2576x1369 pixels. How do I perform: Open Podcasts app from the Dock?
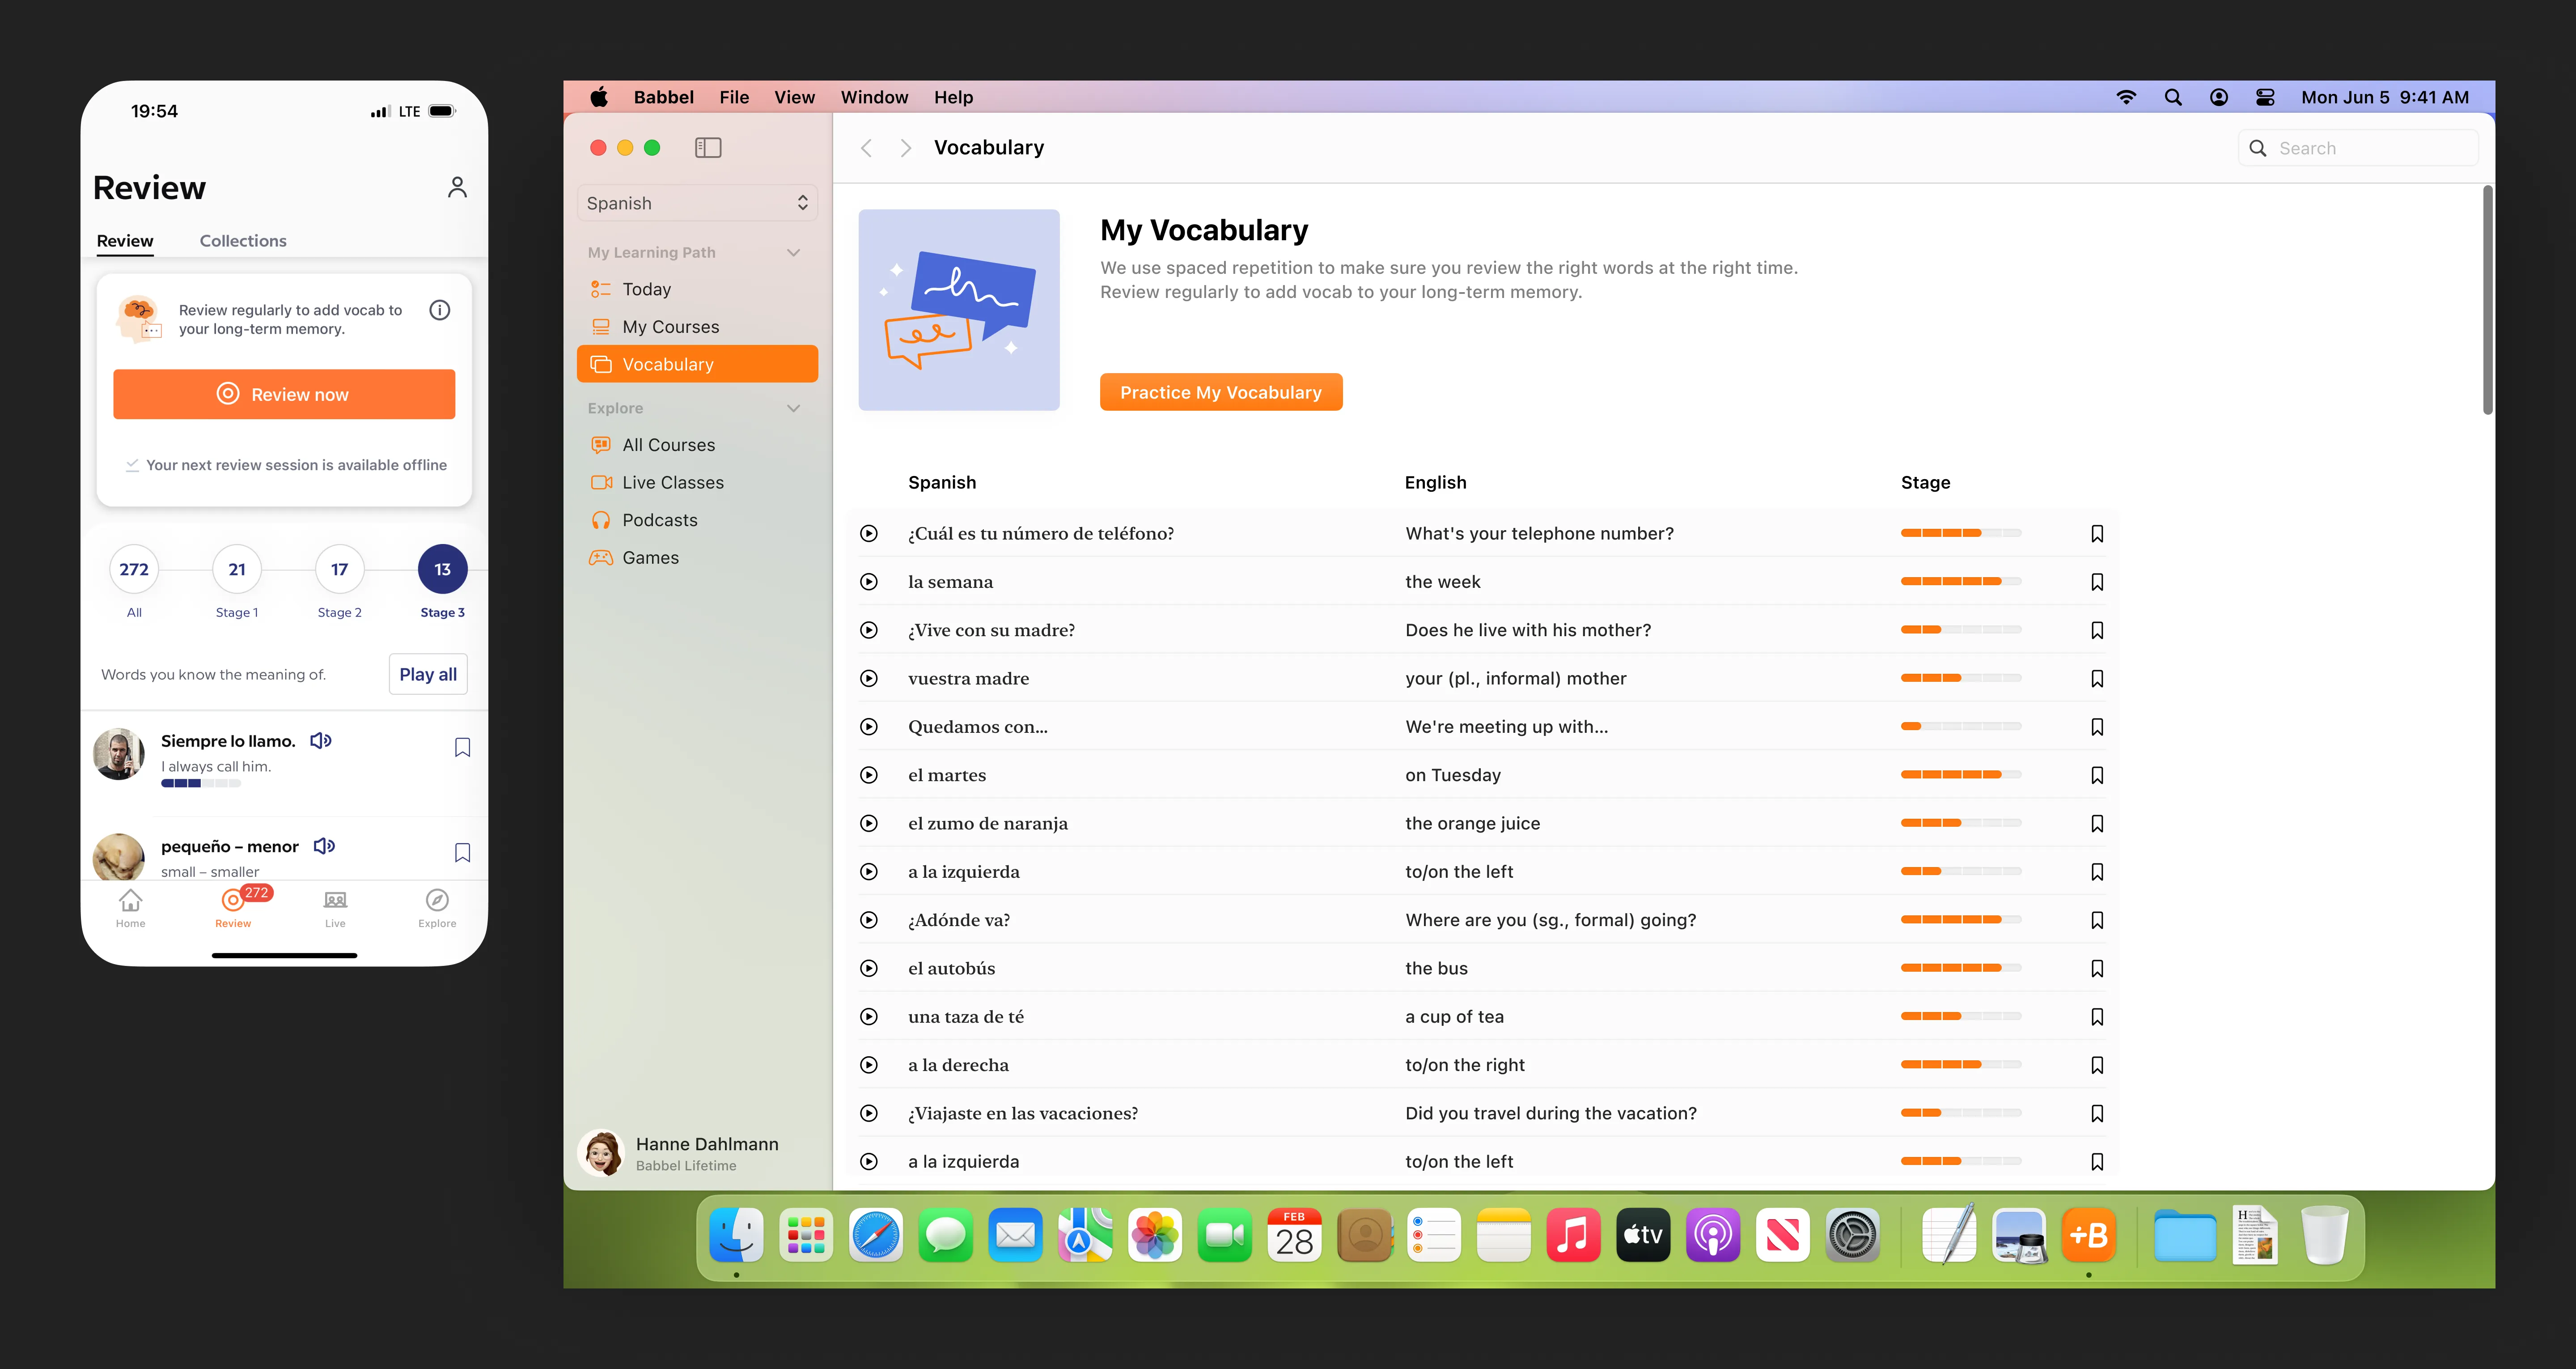pyautogui.click(x=1712, y=1235)
